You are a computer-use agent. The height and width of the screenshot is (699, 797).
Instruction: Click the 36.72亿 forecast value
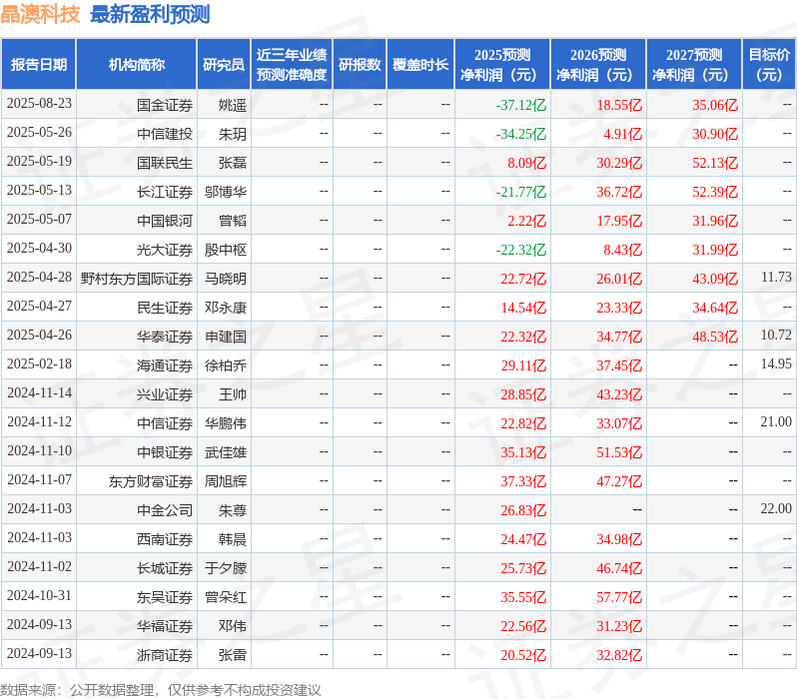(x=619, y=192)
